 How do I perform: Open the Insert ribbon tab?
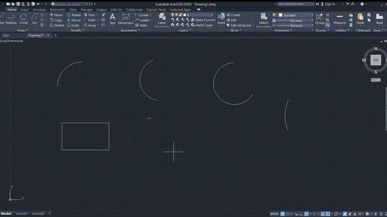(x=24, y=10)
